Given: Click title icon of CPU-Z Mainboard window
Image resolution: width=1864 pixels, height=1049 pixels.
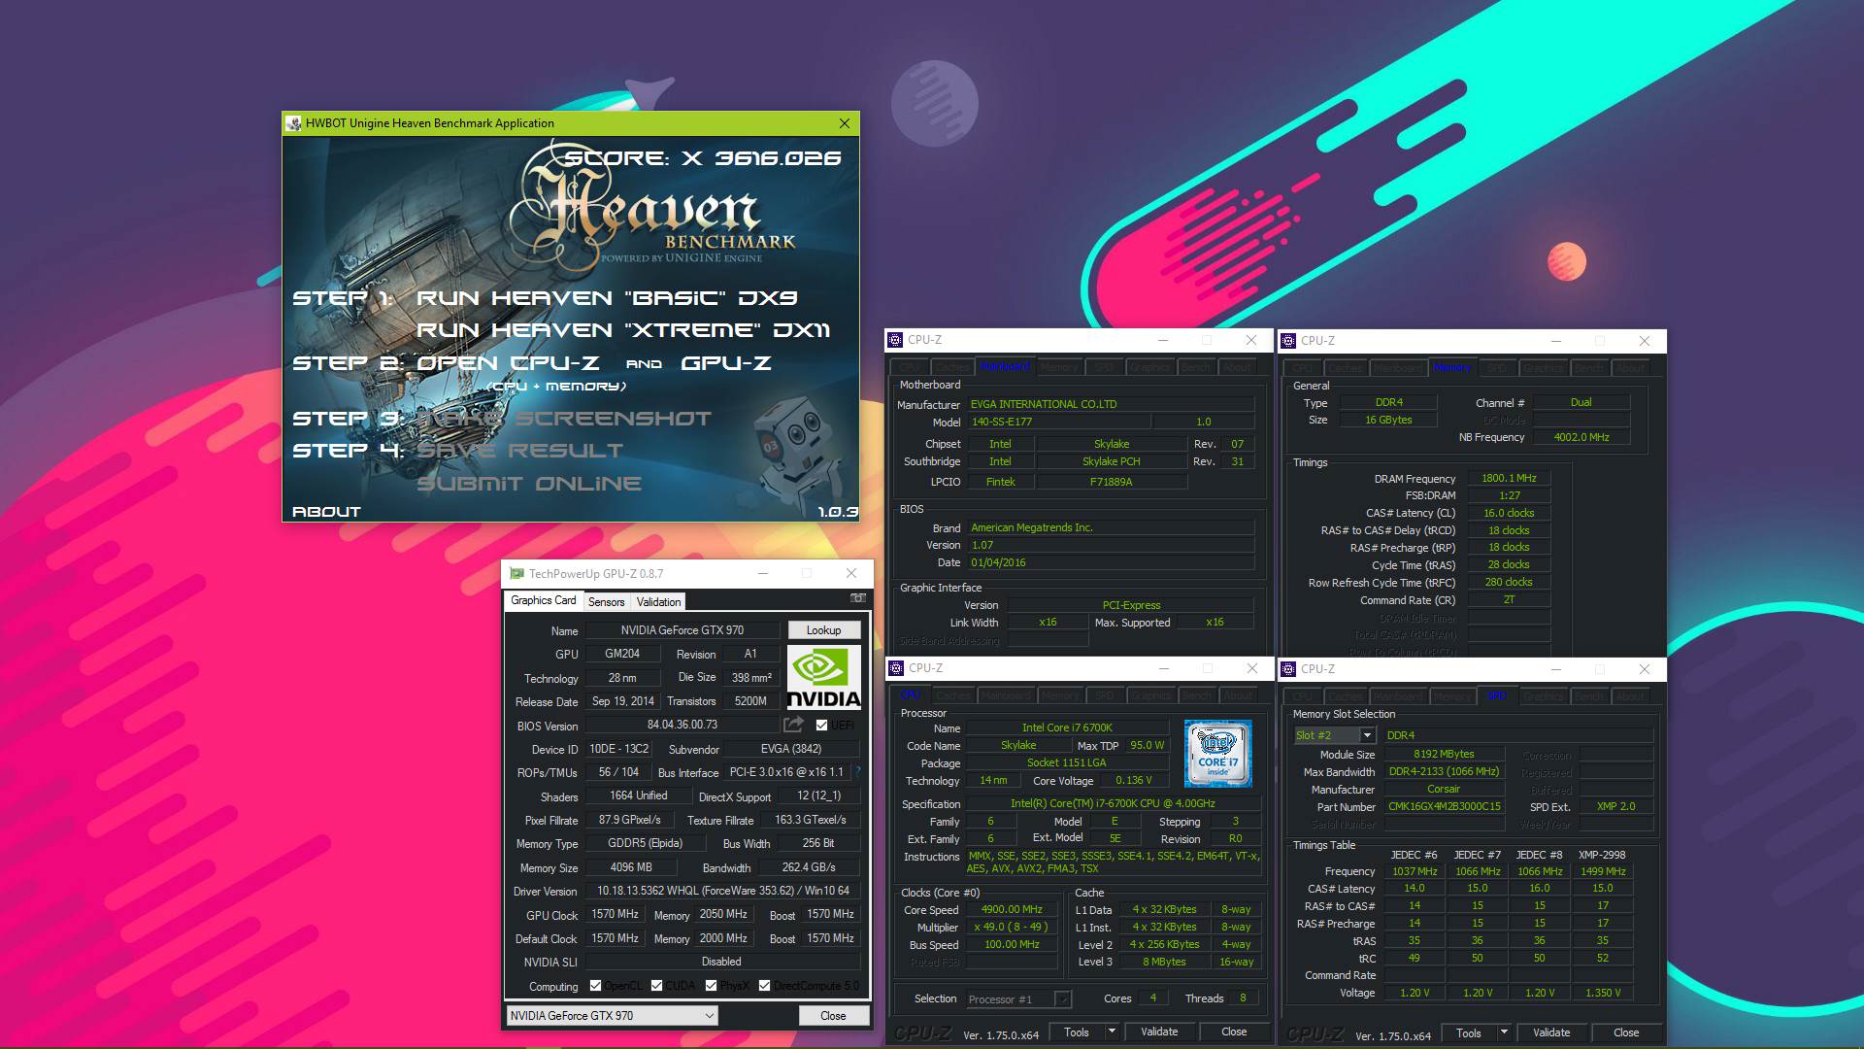Looking at the screenshot, I should [895, 340].
